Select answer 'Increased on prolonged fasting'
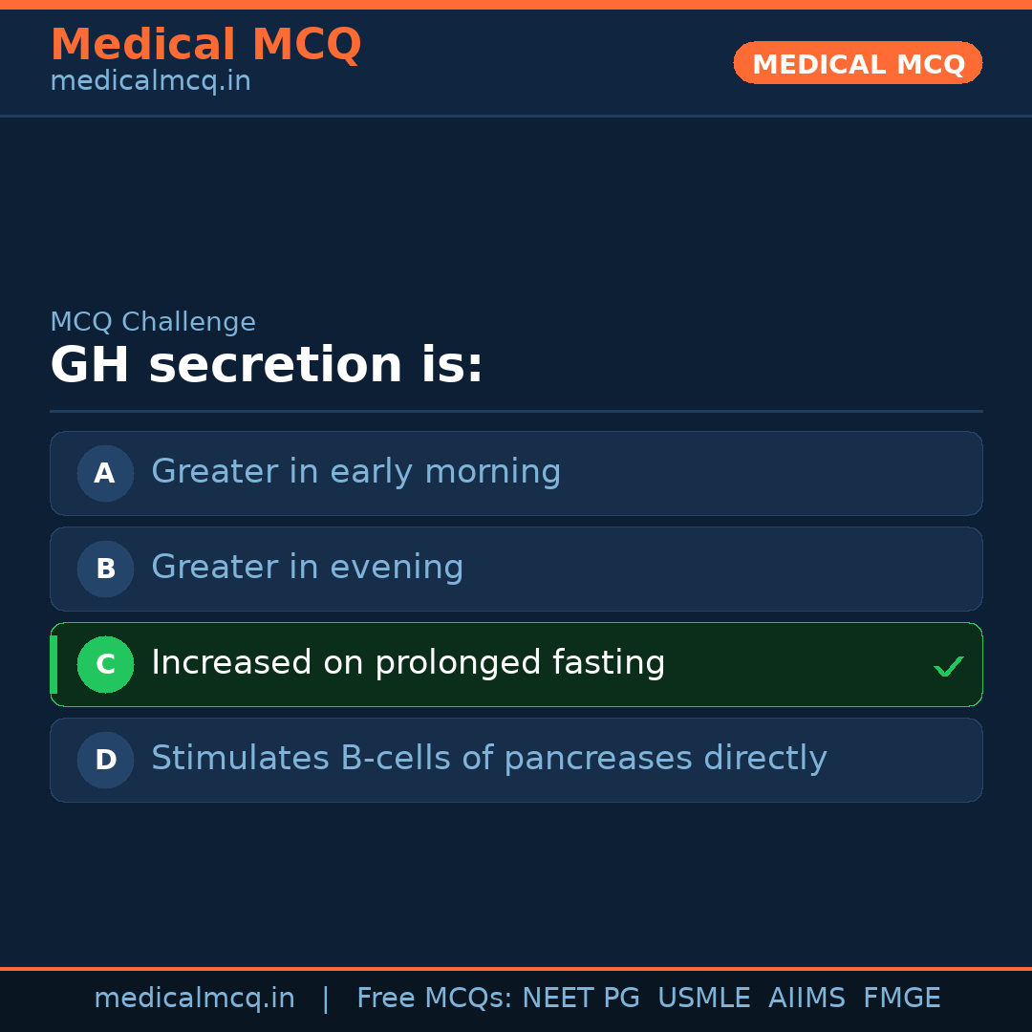 click(x=408, y=663)
